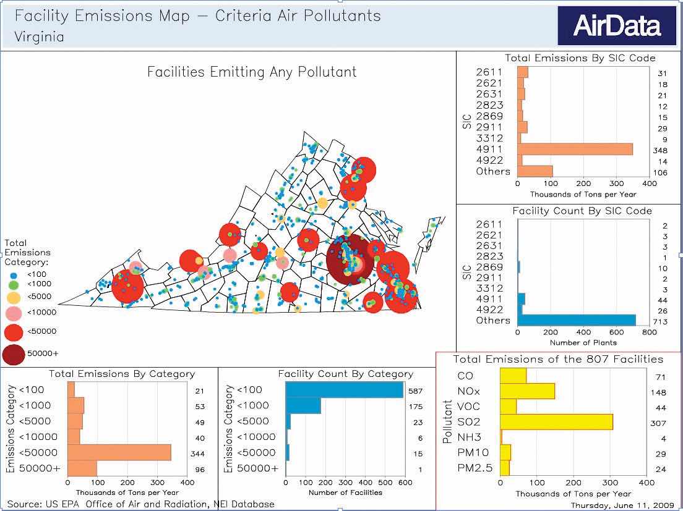Screen dimensions: 683x511
Task: Click the 'Facilities Emitting Any Pollutant' map title
Action: click(x=252, y=72)
